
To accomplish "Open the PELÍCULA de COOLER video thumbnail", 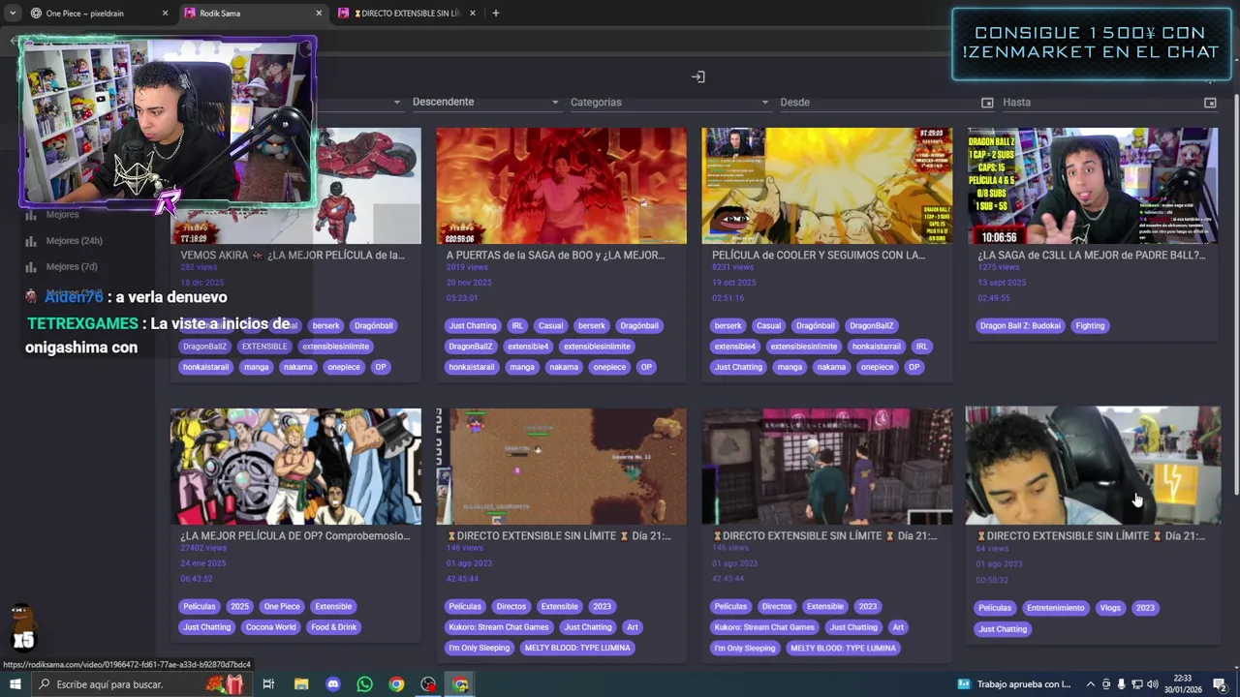I will 826,186.
